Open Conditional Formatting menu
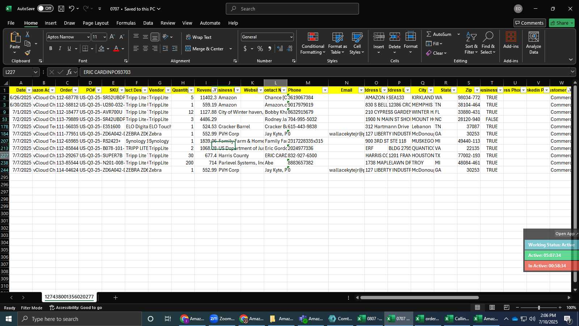Screen dimensions: 579x326 (x=313, y=43)
